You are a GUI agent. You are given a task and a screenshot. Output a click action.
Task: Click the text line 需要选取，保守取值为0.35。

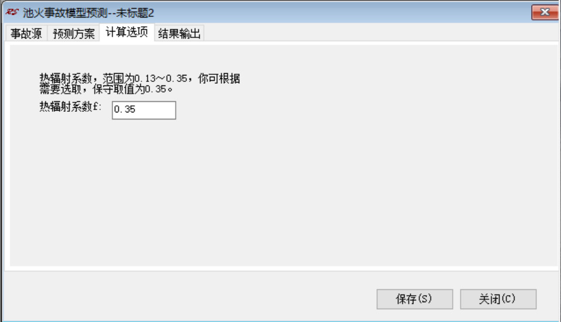pos(106,89)
